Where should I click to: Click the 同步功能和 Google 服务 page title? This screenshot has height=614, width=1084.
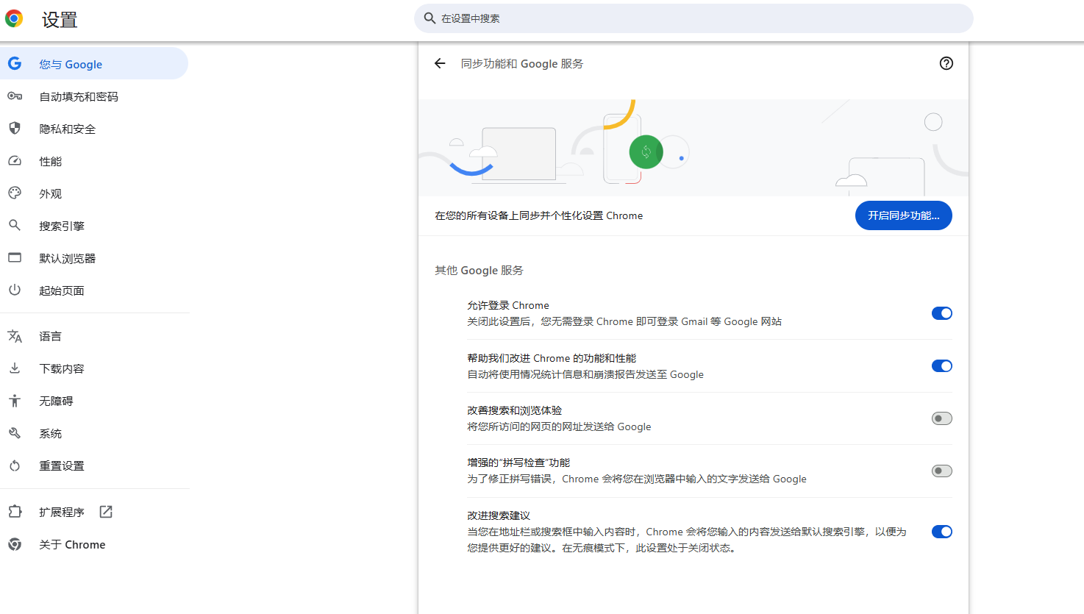[522, 64]
